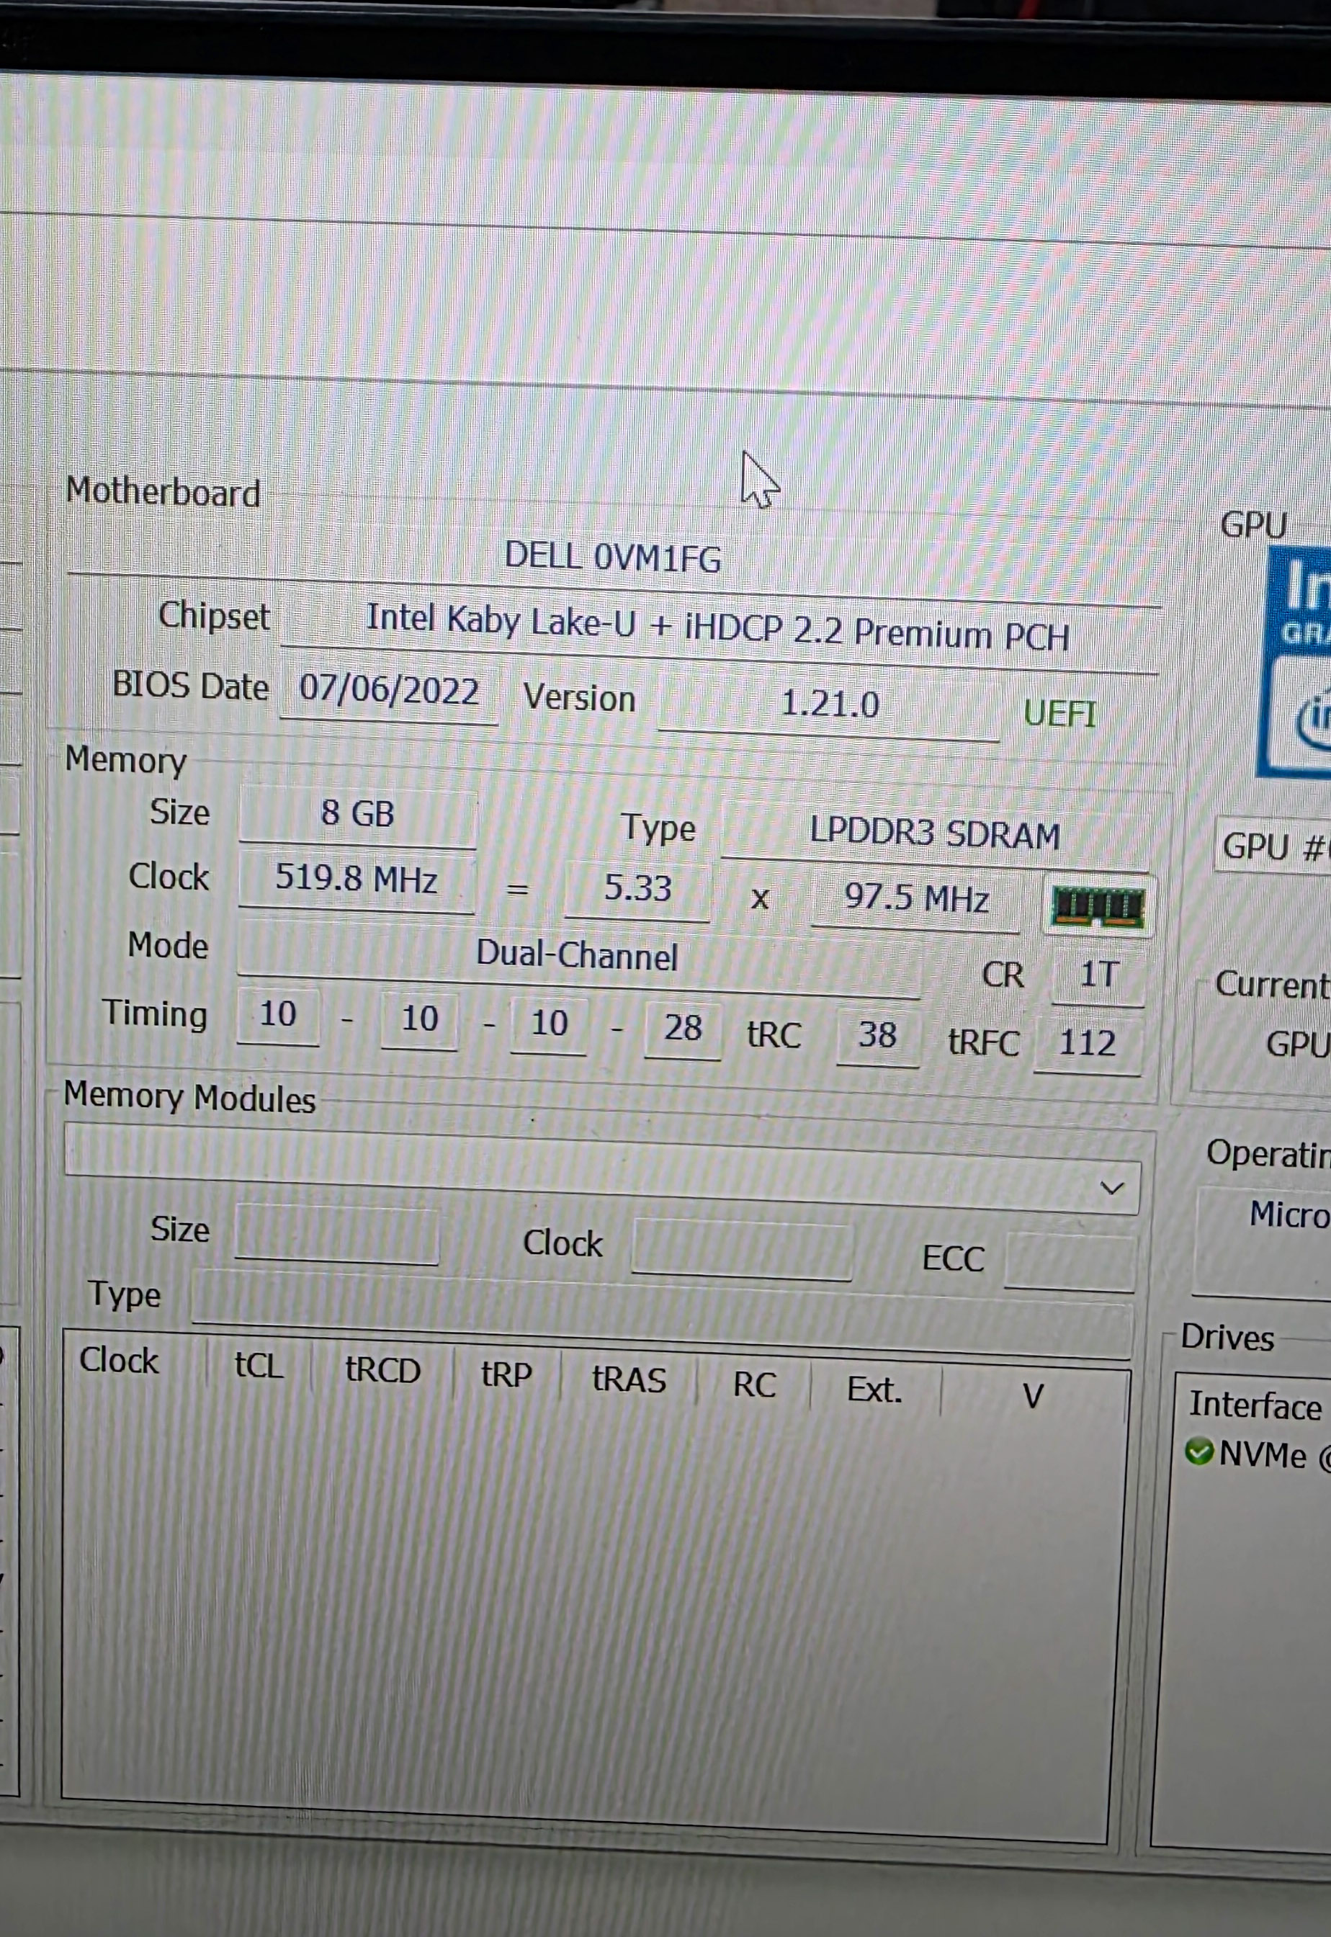
Task: Click the Motherboard section label
Action: (x=163, y=492)
